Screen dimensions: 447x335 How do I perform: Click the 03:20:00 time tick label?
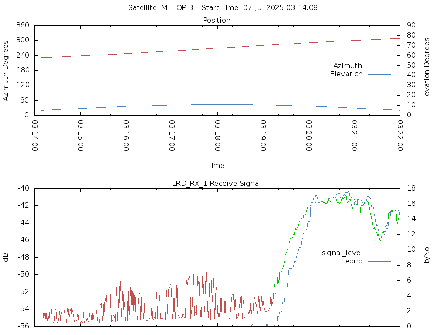(x=309, y=136)
